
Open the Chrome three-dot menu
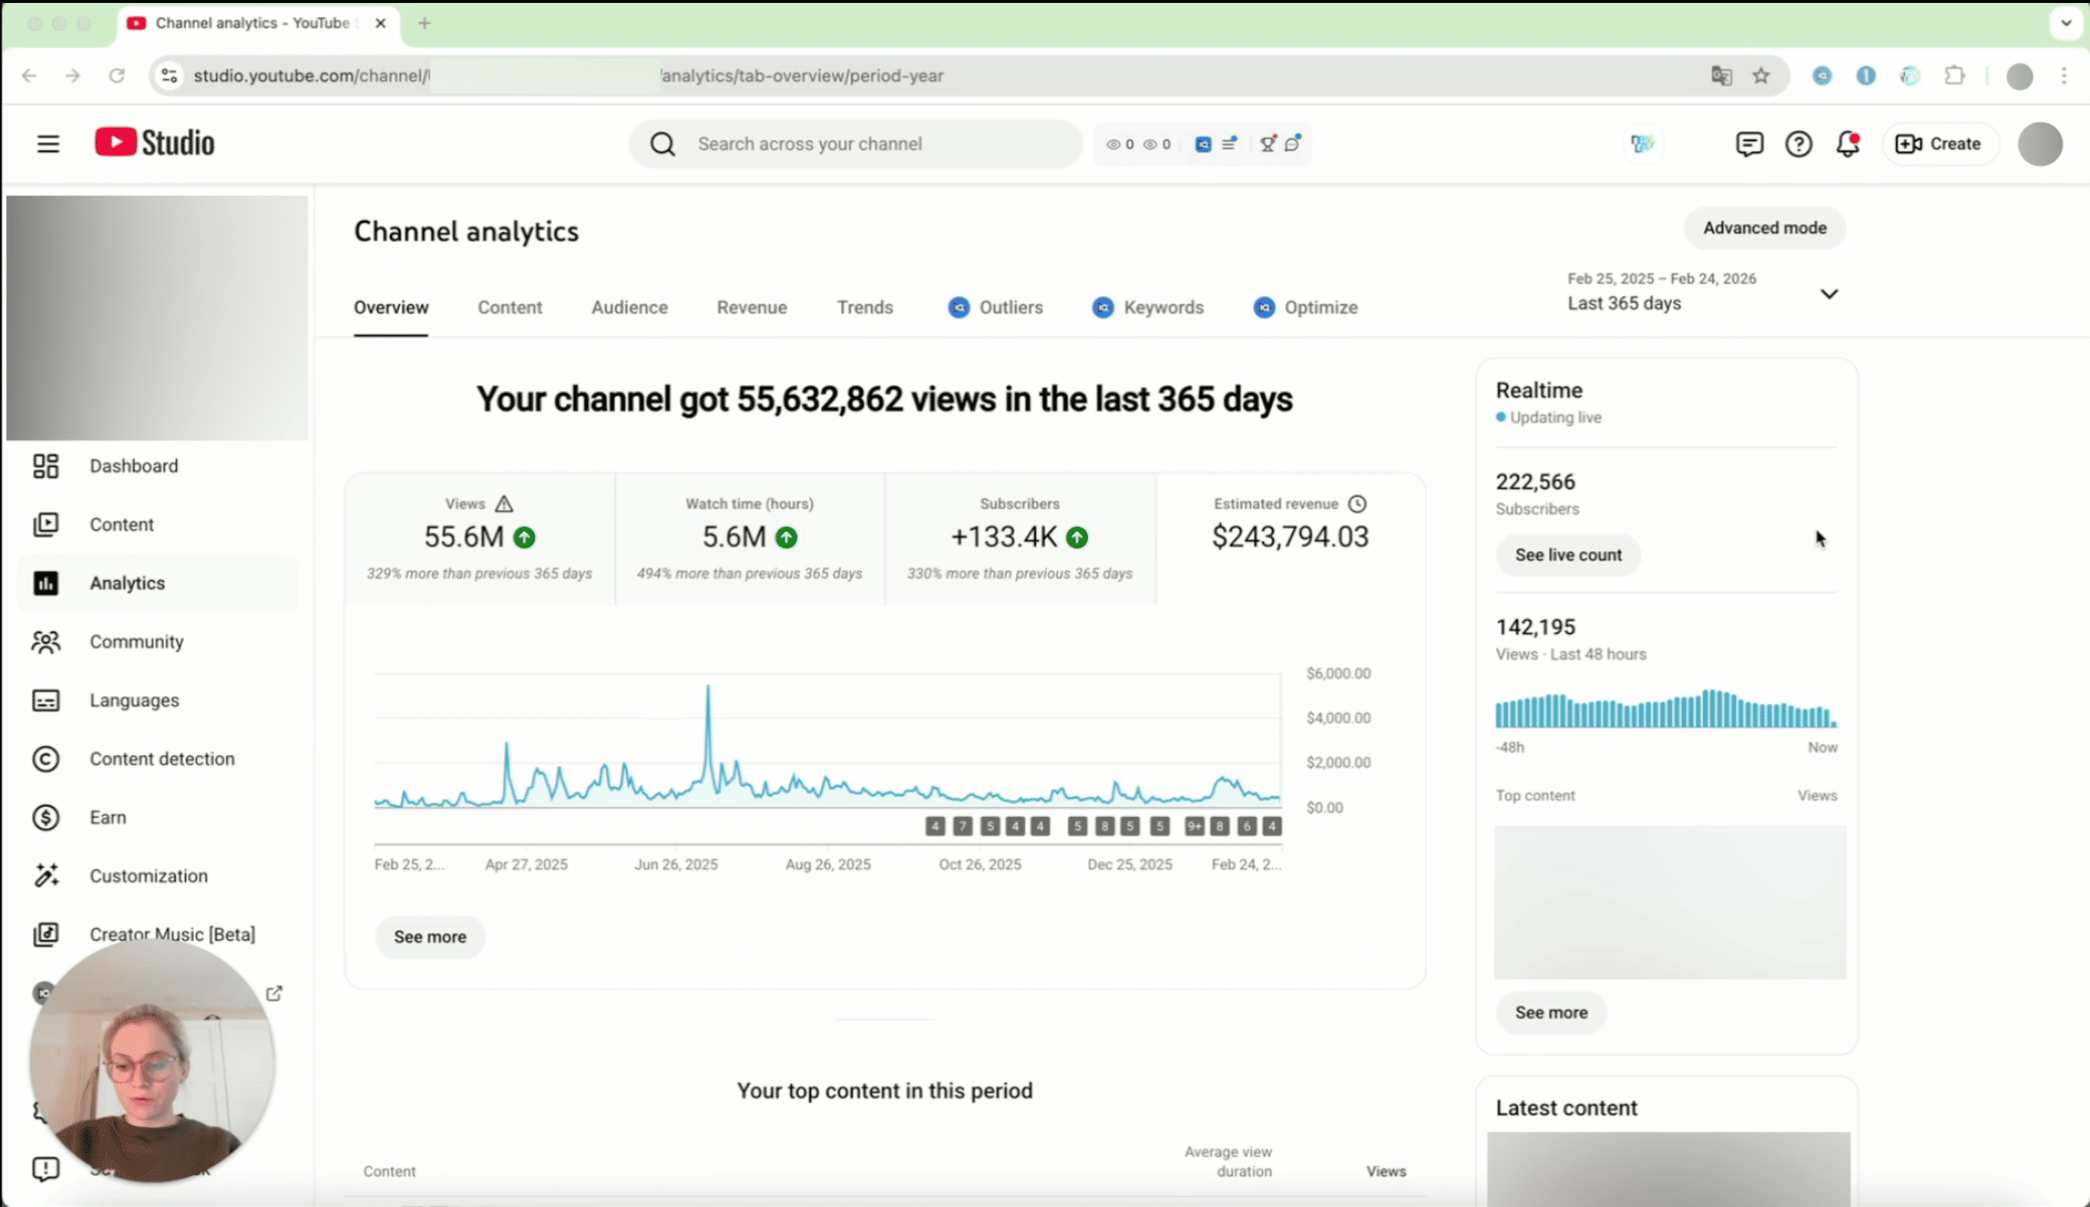(x=2064, y=76)
